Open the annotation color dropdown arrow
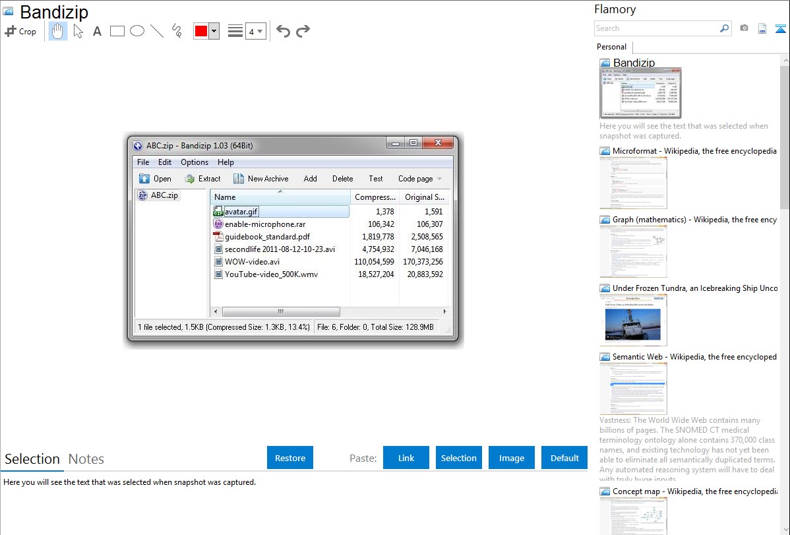This screenshot has height=535, width=790. click(214, 31)
